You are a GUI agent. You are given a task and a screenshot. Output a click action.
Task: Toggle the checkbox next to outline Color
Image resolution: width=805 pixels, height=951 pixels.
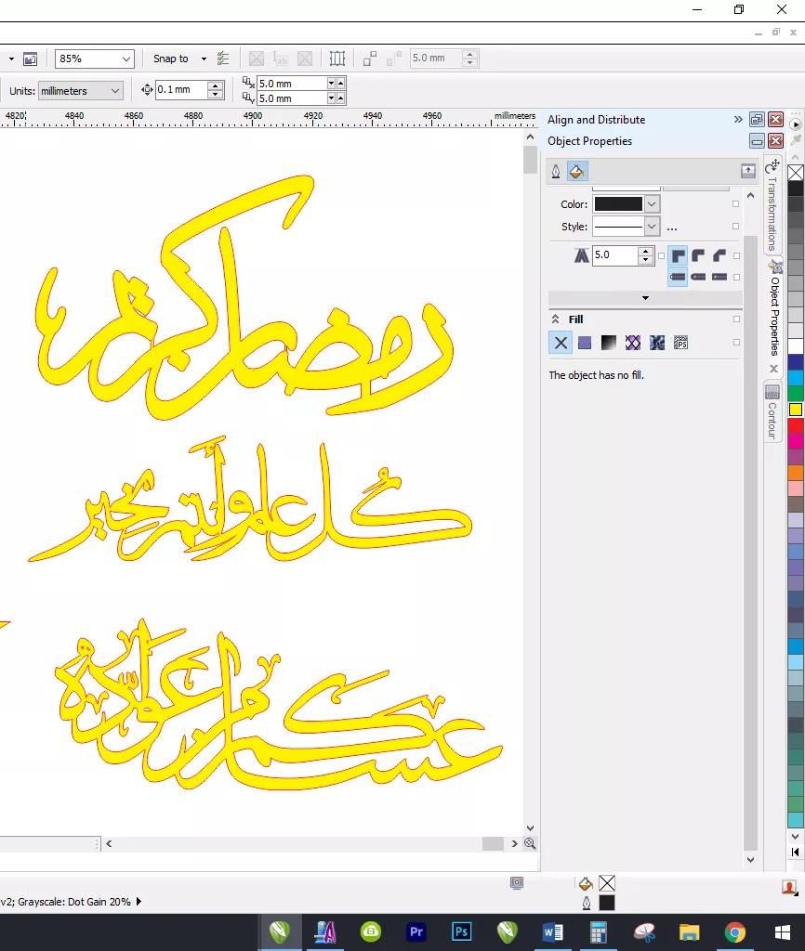point(736,204)
